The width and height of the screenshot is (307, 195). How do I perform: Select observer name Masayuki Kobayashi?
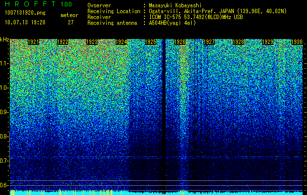coord(175,6)
